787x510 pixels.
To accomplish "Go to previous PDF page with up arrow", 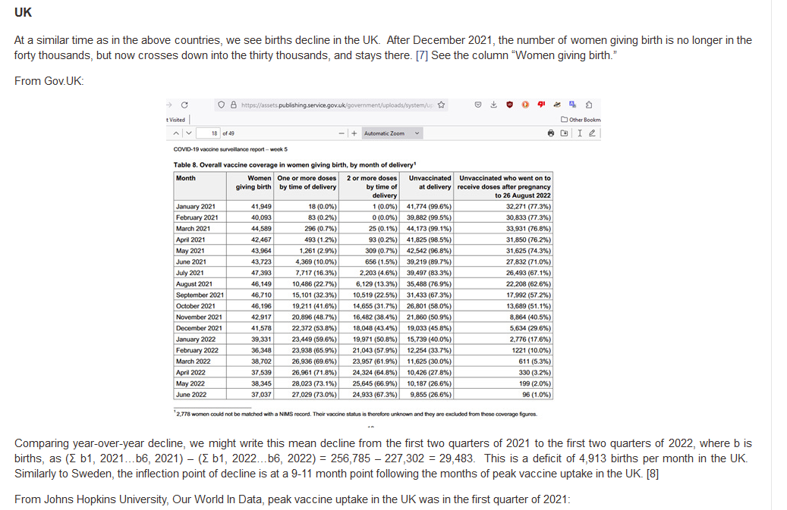I will 176,133.
